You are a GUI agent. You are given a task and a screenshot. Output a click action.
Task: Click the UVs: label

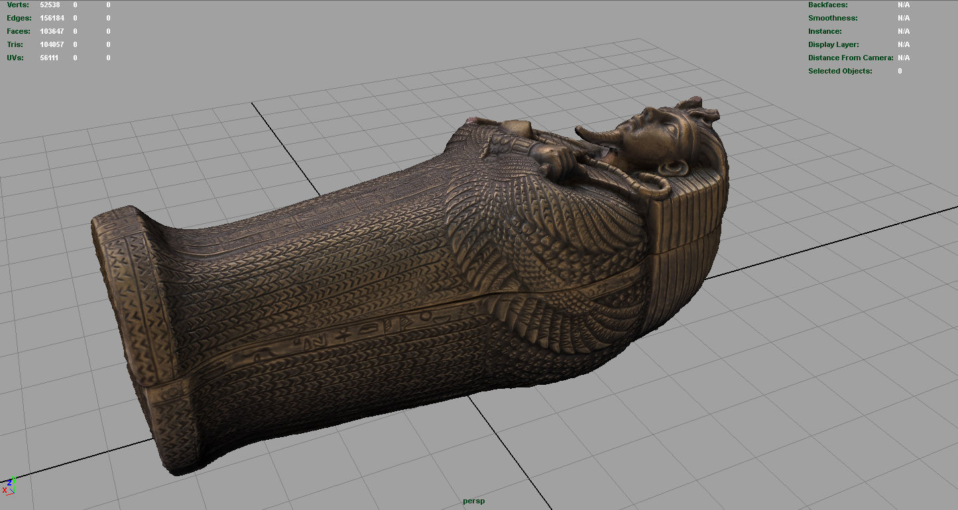click(15, 58)
